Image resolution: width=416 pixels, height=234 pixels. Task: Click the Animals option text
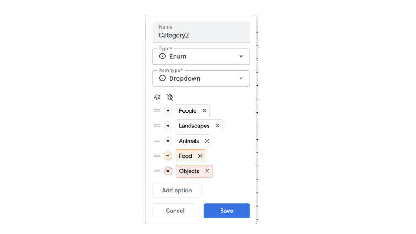click(189, 141)
